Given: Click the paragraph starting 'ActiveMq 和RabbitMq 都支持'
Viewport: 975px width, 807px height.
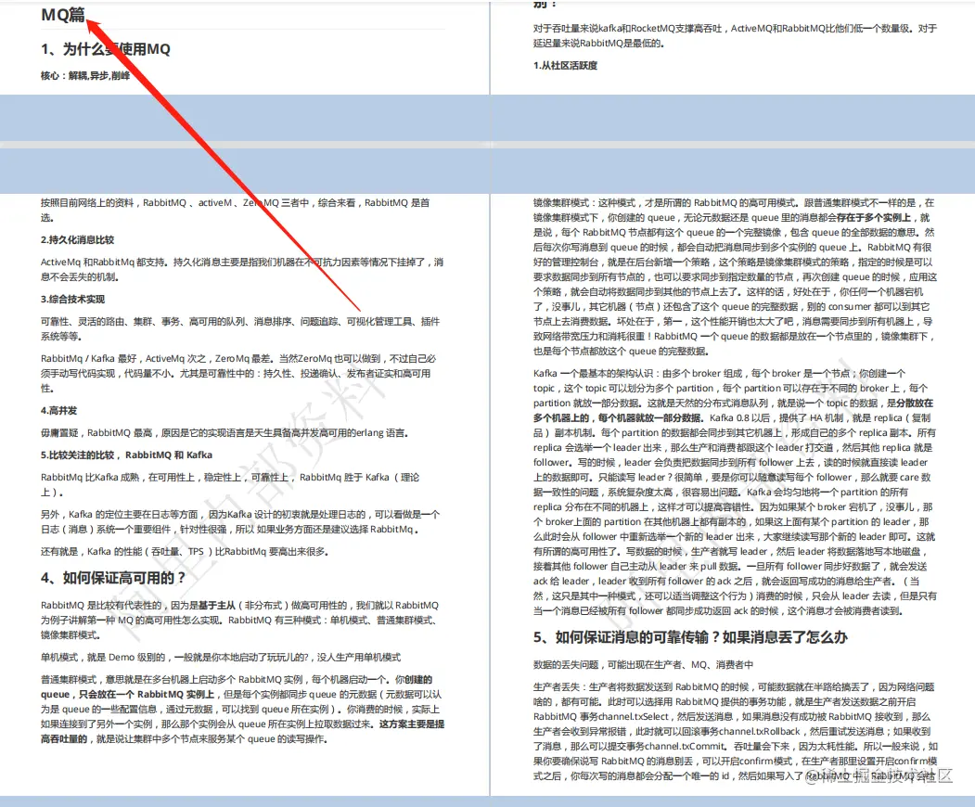Looking at the screenshot, I should [x=242, y=270].
